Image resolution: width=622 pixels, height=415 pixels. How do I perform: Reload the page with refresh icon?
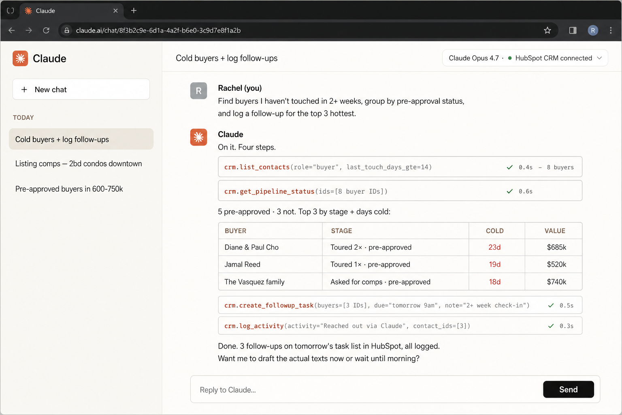pos(46,30)
